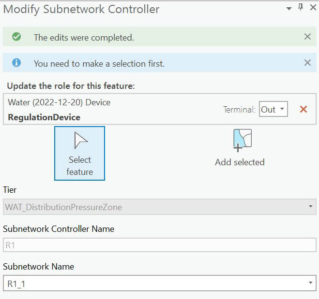Viewport: 319px width, 299px height.
Task: Click 'The edits were completed.' message text
Action: [x=84, y=37]
